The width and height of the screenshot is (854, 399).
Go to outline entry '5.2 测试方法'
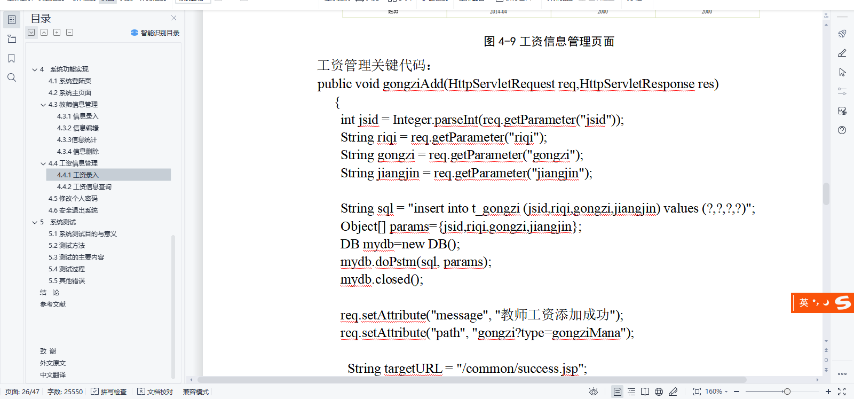click(67, 246)
